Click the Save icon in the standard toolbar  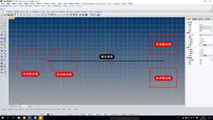coord(8,15)
